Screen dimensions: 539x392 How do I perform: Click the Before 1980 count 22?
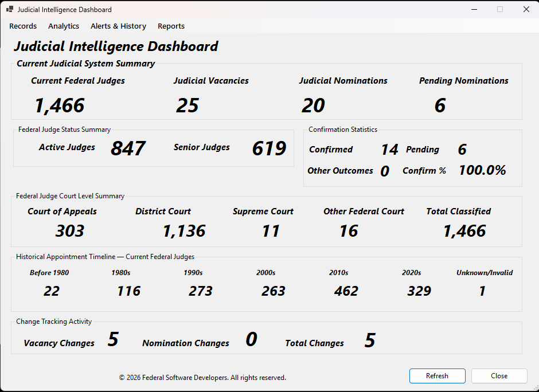point(52,291)
